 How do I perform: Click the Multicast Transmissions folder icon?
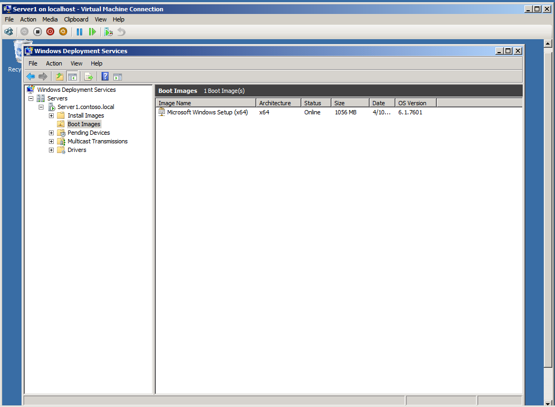61,141
